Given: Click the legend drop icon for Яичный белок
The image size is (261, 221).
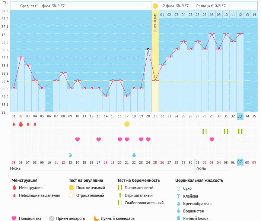Looking at the screenshot, I should (x=178, y=218).
